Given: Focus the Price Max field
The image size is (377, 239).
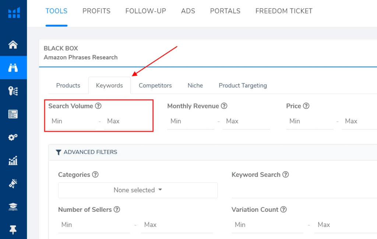Looking at the screenshot, I should click(359, 121).
